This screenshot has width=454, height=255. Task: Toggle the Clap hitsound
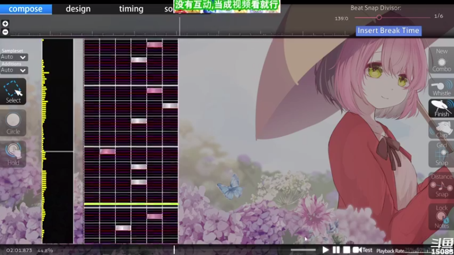[442, 129]
